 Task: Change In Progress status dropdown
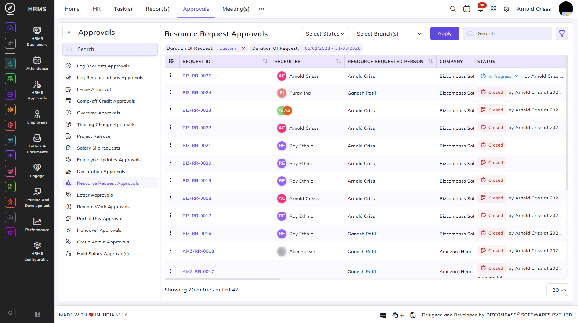pos(500,76)
